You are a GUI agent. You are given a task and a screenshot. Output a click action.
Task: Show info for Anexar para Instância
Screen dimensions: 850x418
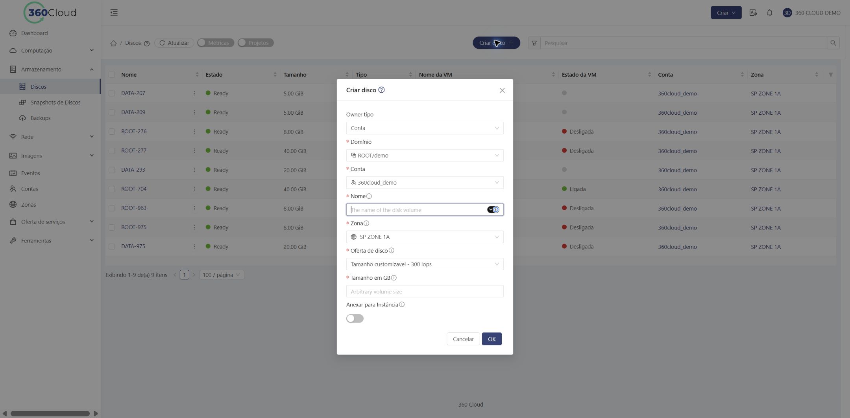(x=402, y=304)
